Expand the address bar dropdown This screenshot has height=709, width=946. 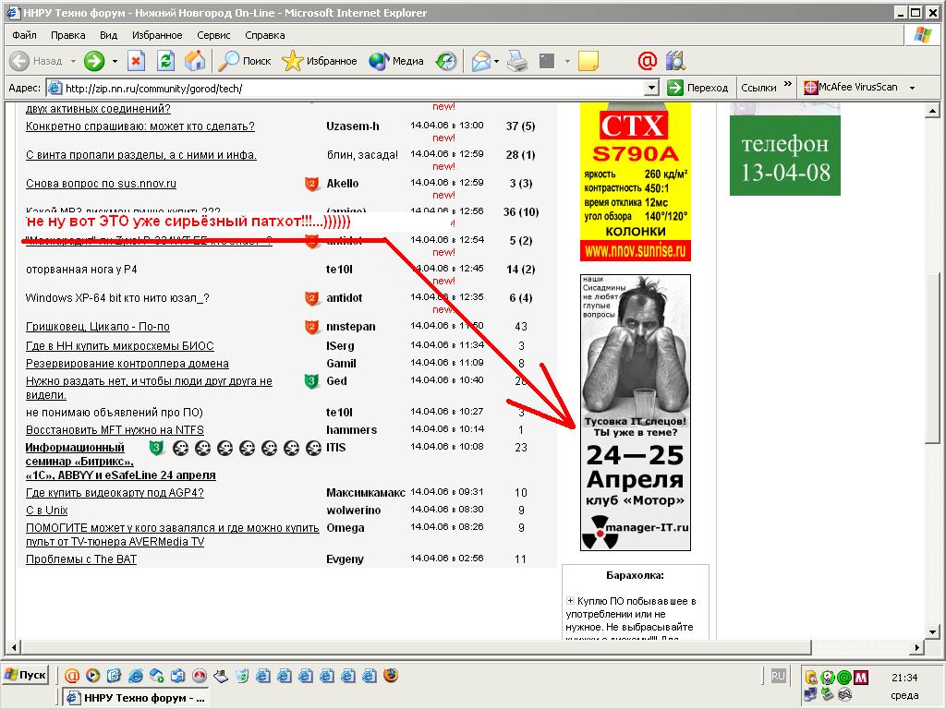pos(651,88)
